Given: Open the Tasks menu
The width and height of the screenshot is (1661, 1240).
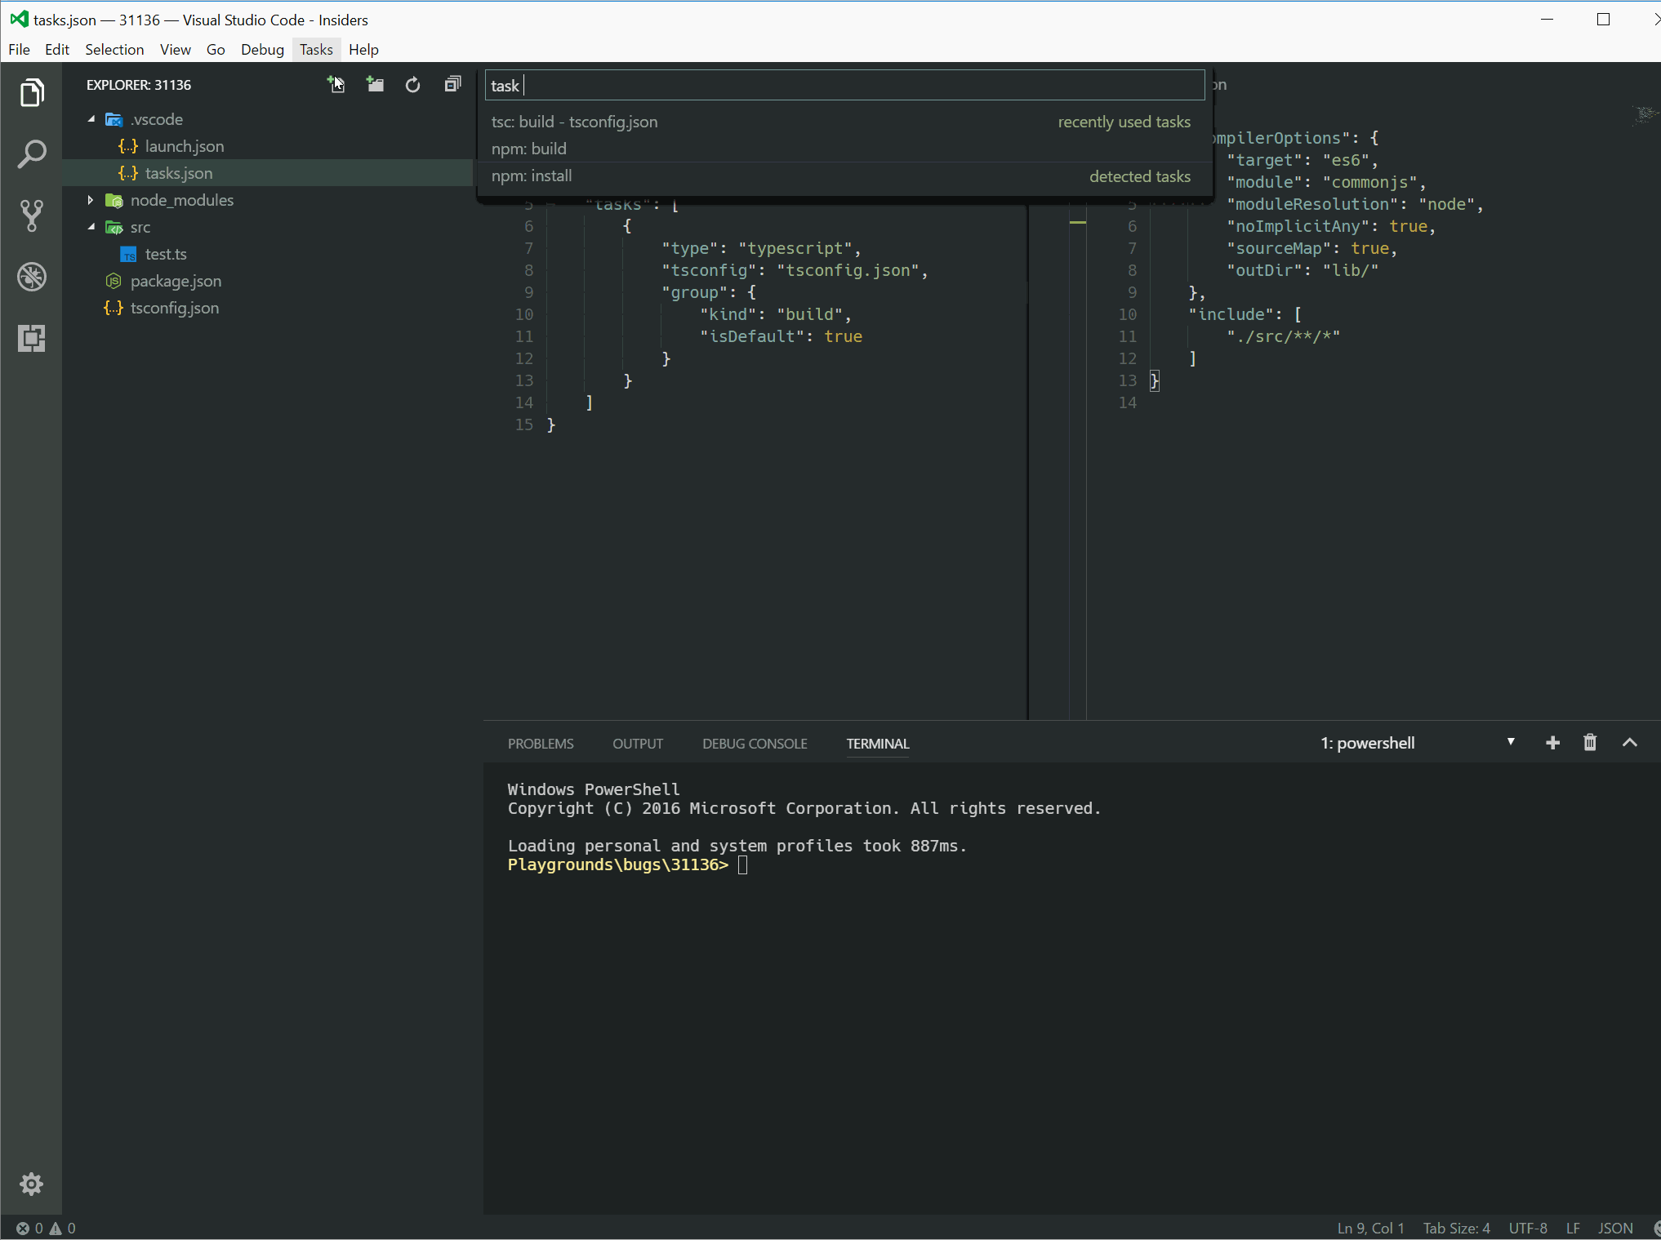Looking at the screenshot, I should (x=316, y=49).
